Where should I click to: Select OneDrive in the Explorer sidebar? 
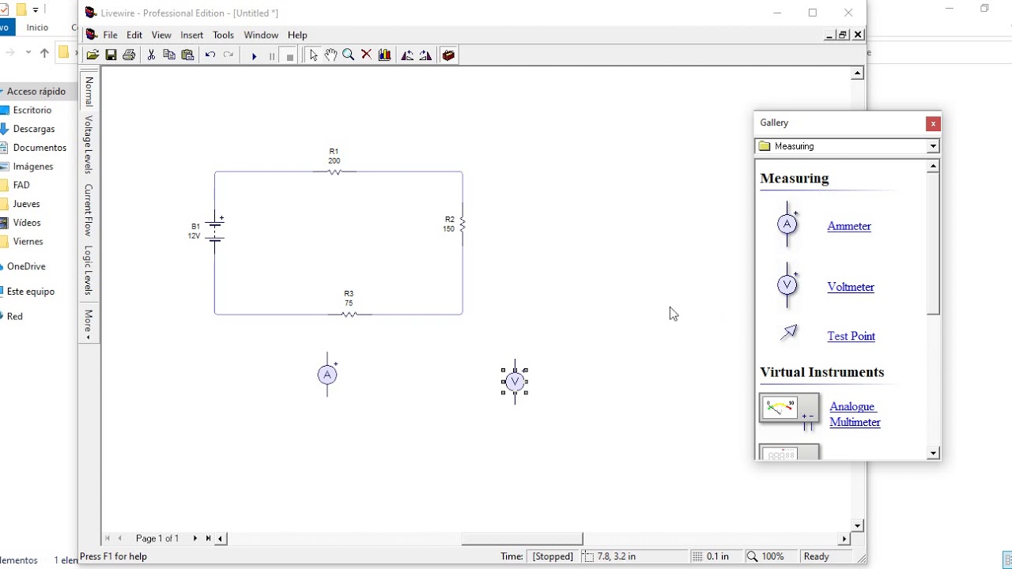(x=26, y=266)
